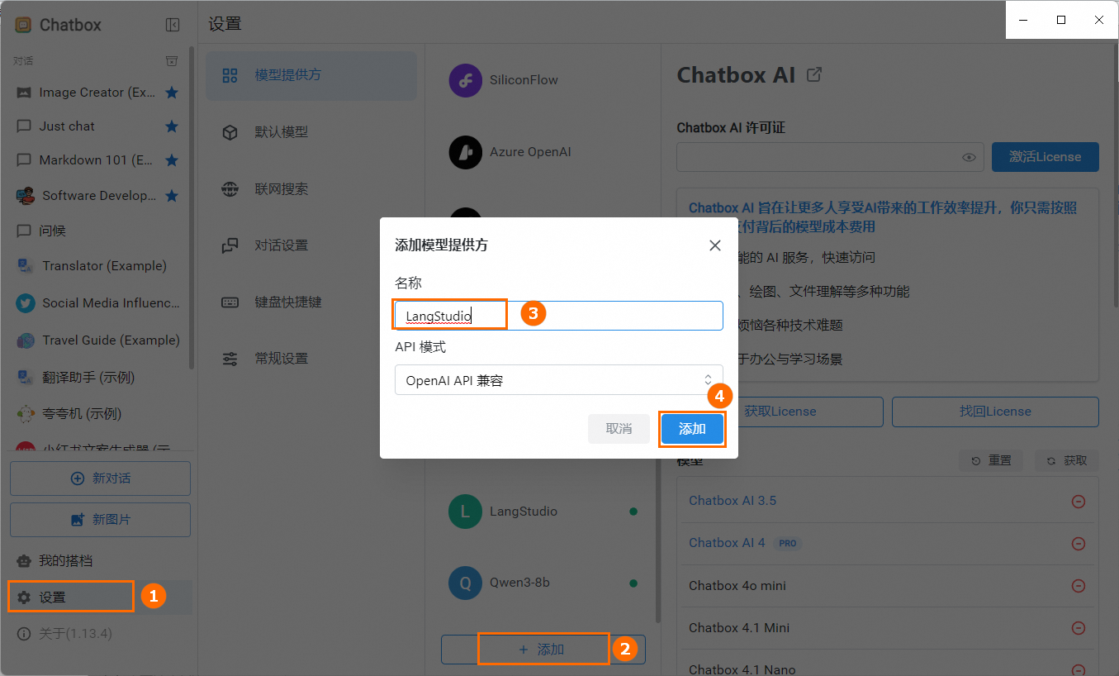Screen dimensions: 1119x676
Task: Collapse the Chatbox sidebar panel icon
Action: click(173, 25)
